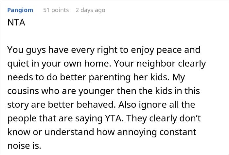Click the text 'needs to do better parenting'
The height and width of the screenshot is (155, 229).
coord(69,77)
